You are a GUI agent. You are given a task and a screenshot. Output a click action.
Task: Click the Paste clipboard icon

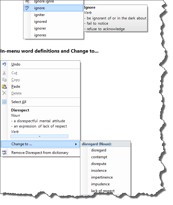coord(4,86)
